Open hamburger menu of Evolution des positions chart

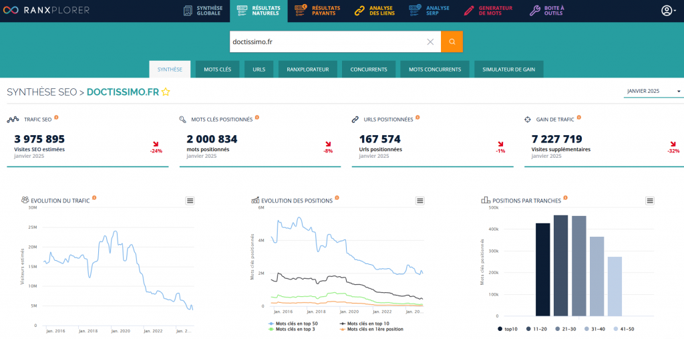point(420,201)
